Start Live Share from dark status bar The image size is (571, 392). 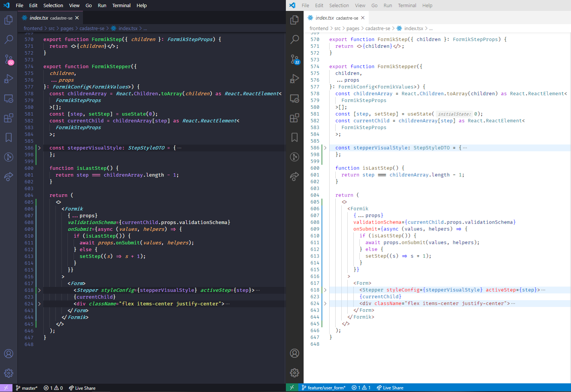(82, 388)
